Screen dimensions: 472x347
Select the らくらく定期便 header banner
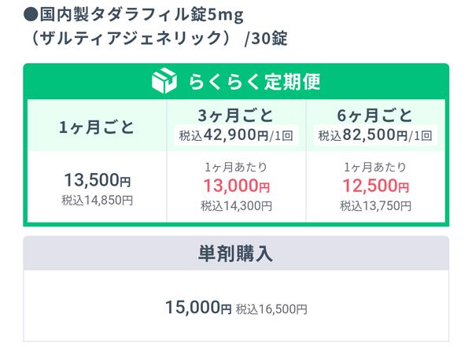[x=236, y=81]
